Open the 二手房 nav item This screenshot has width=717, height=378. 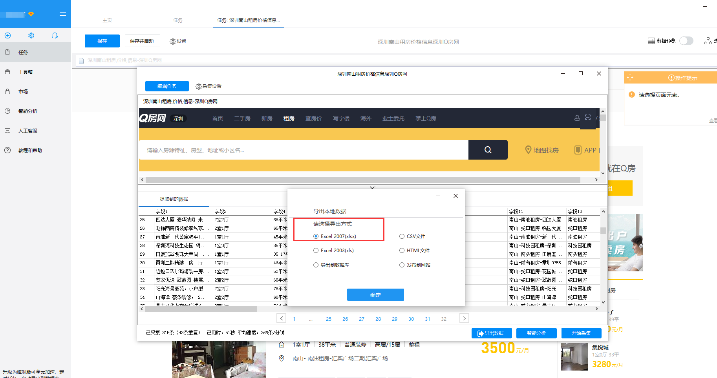click(242, 118)
